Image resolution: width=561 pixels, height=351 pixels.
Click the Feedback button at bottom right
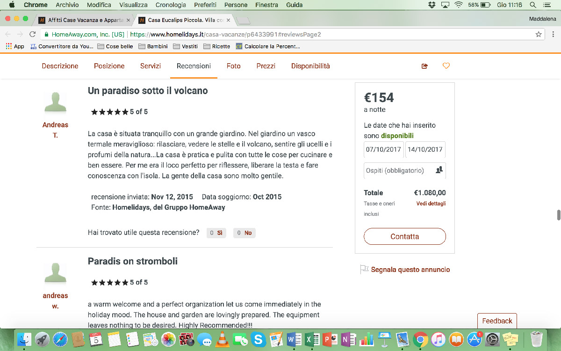point(497,321)
